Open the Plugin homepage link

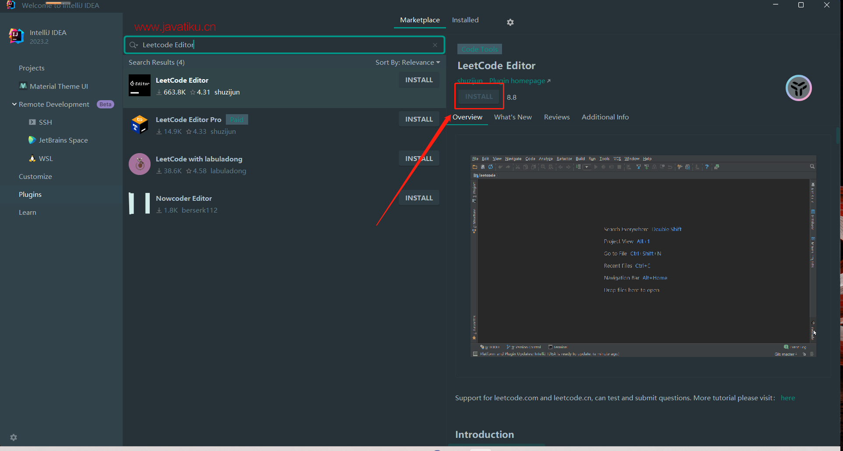520,81
